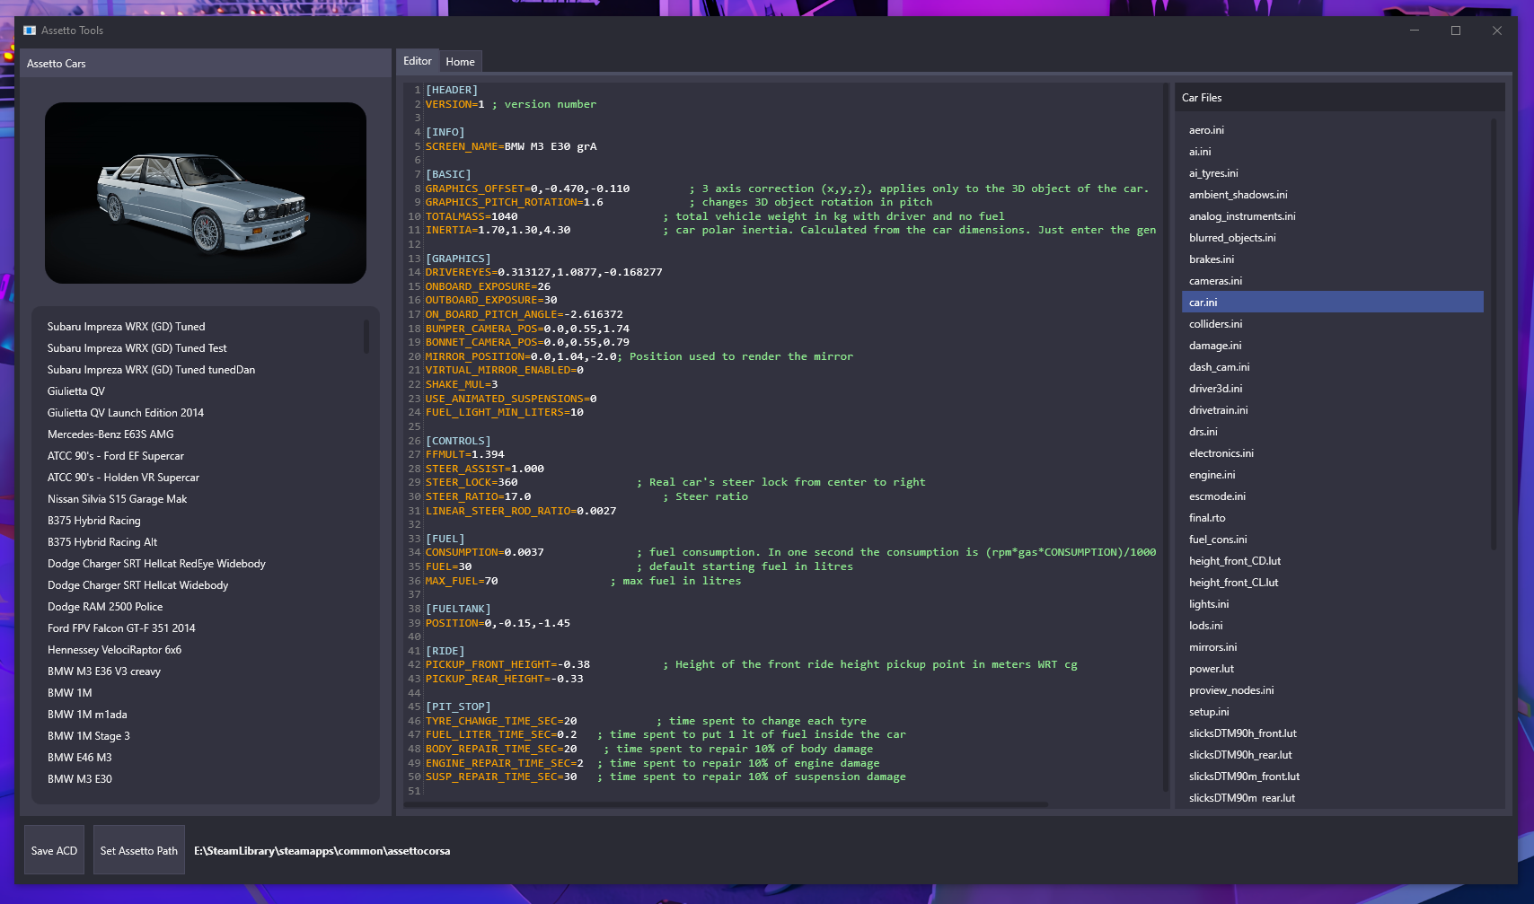The height and width of the screenshot is (904, 1534).
Task: Open setup.ini file
Action: click(1209, 711)
